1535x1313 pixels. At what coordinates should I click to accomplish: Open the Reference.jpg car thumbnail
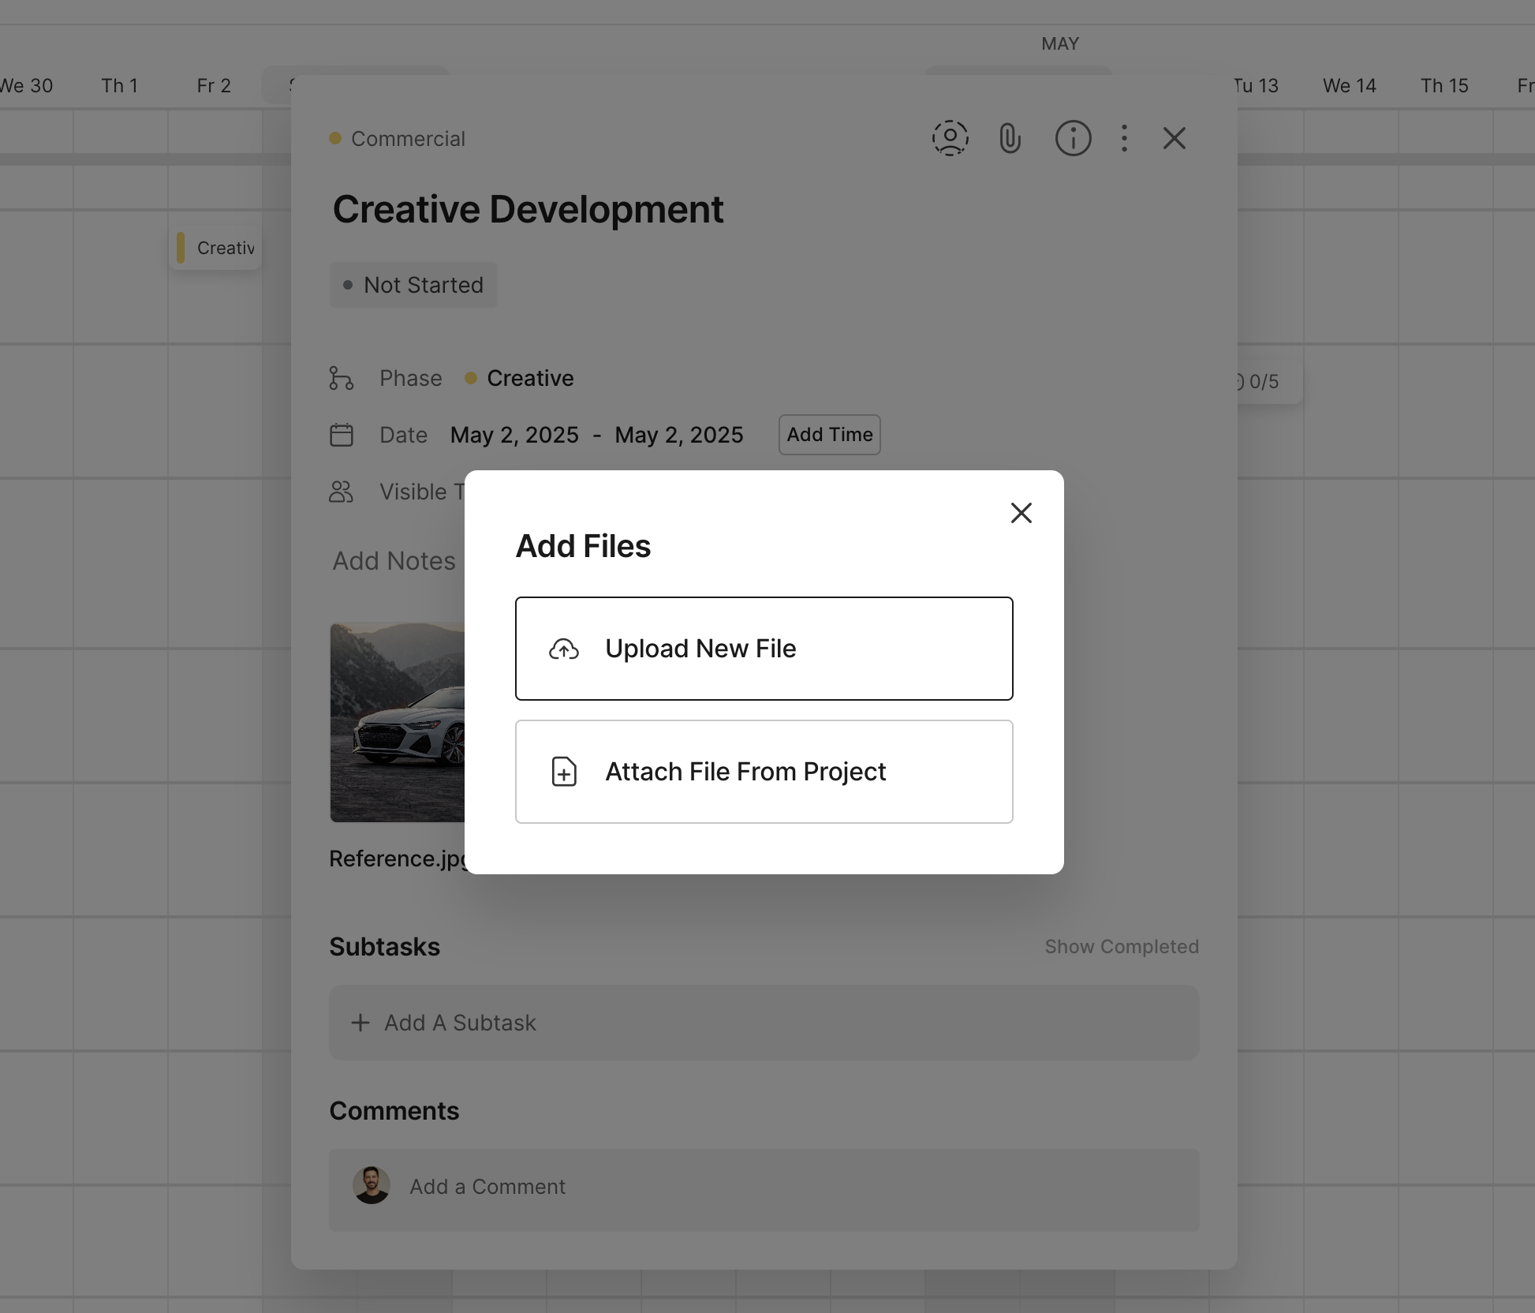[x=397, y=722]
